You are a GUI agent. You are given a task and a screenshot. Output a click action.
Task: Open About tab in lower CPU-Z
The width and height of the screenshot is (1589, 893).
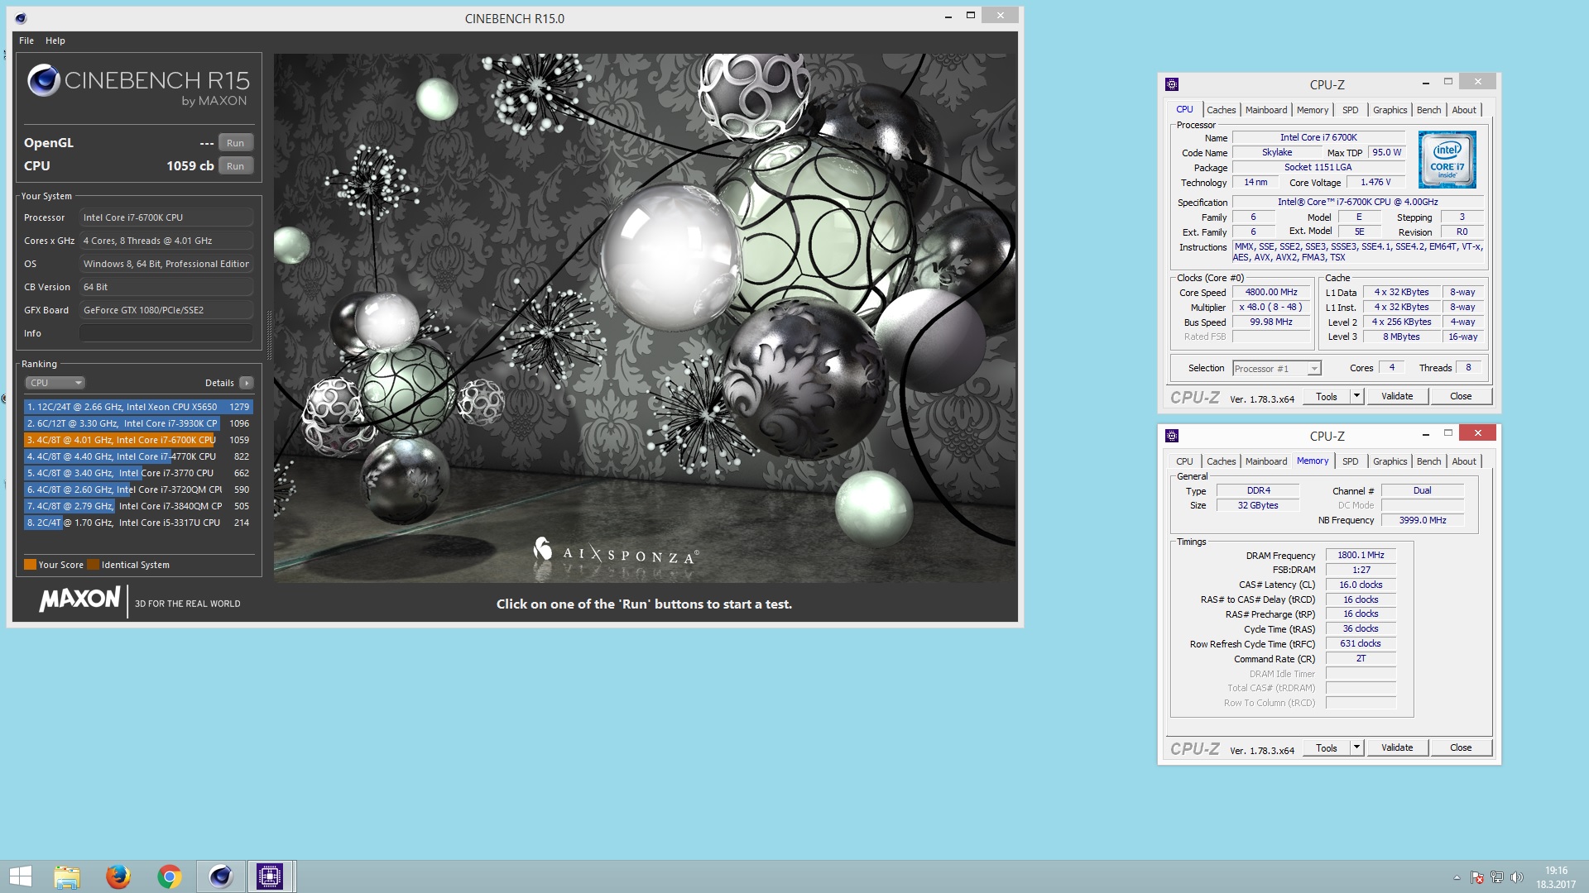1463,461
